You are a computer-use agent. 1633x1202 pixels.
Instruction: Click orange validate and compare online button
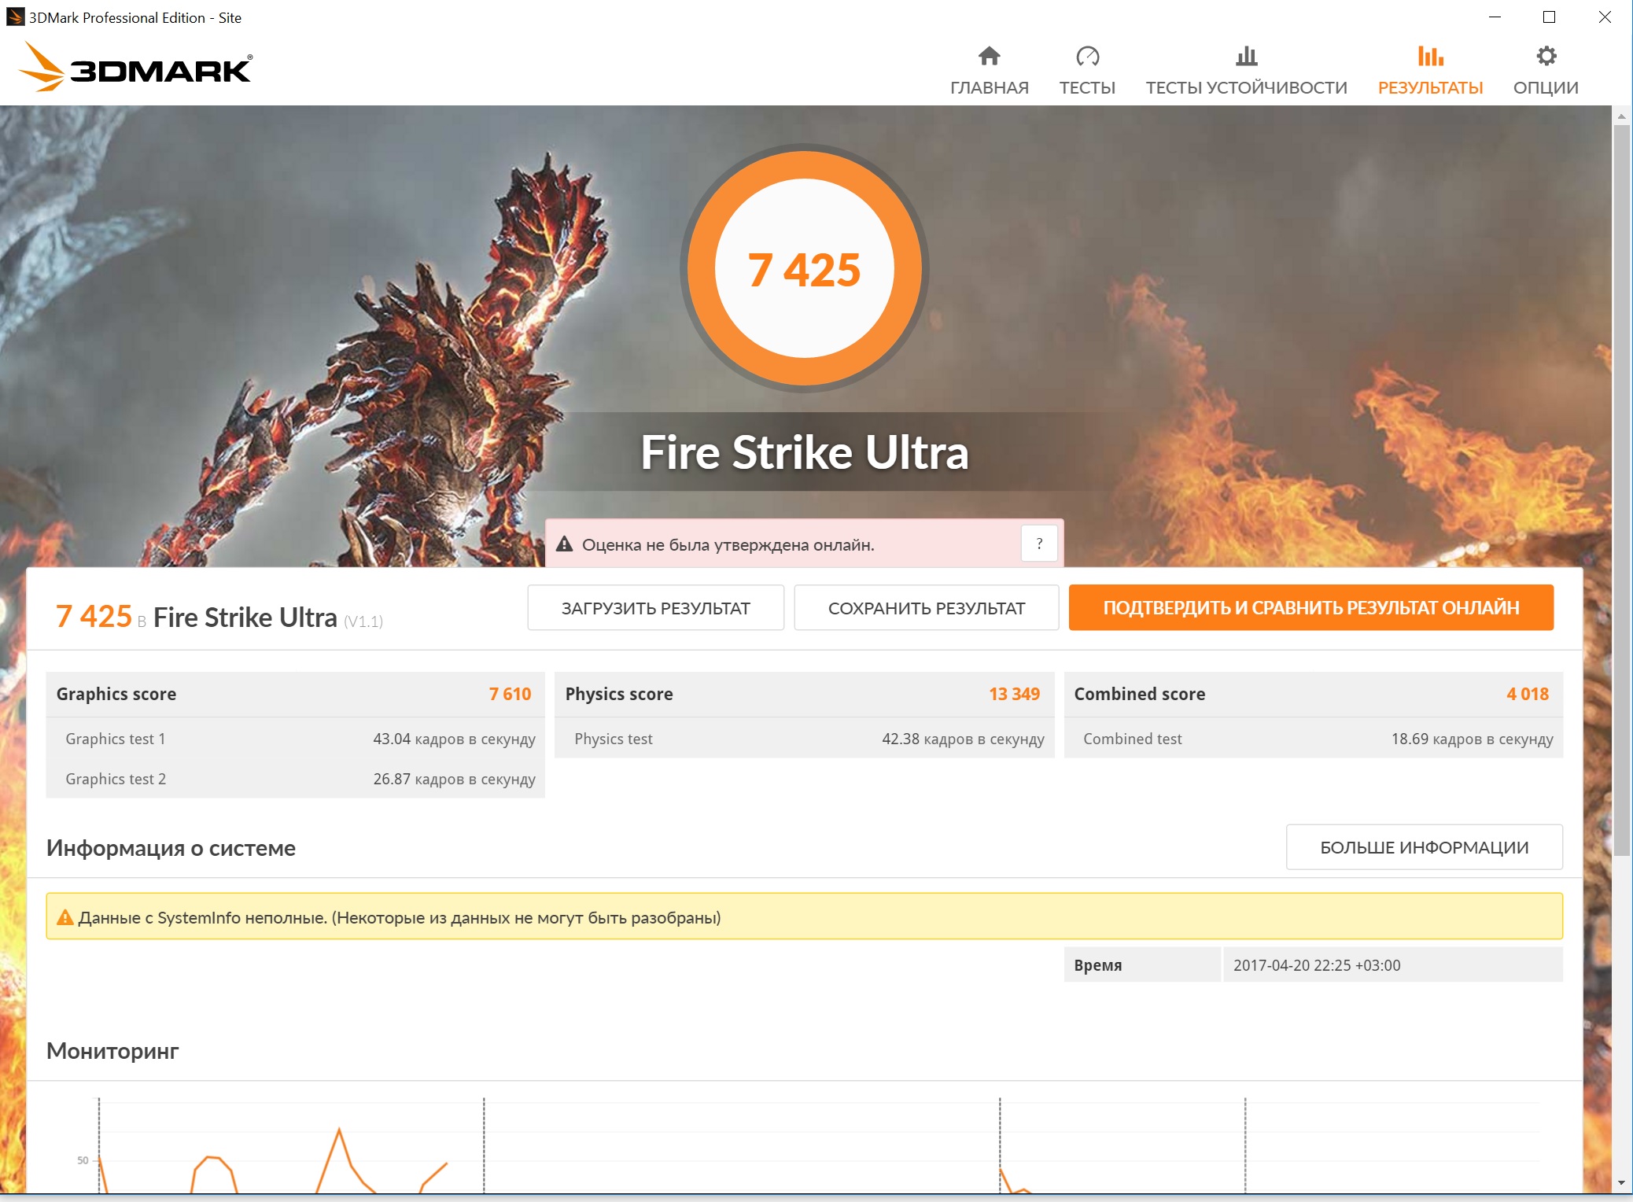(x=1310, y=607)
